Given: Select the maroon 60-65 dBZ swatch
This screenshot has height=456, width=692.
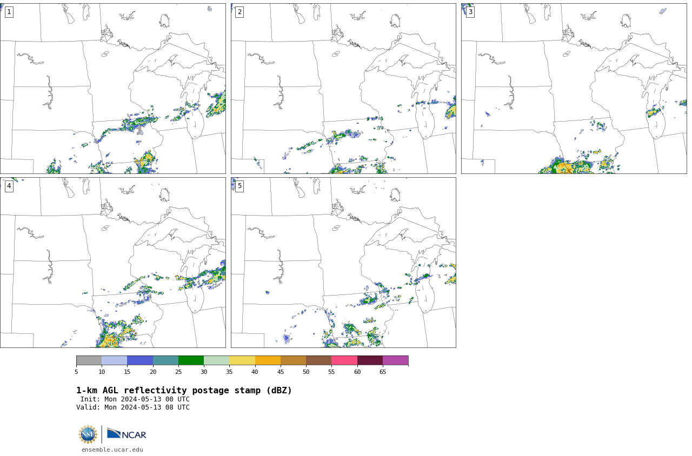Looking at the screenshot, I should click(x=370, y=360).
